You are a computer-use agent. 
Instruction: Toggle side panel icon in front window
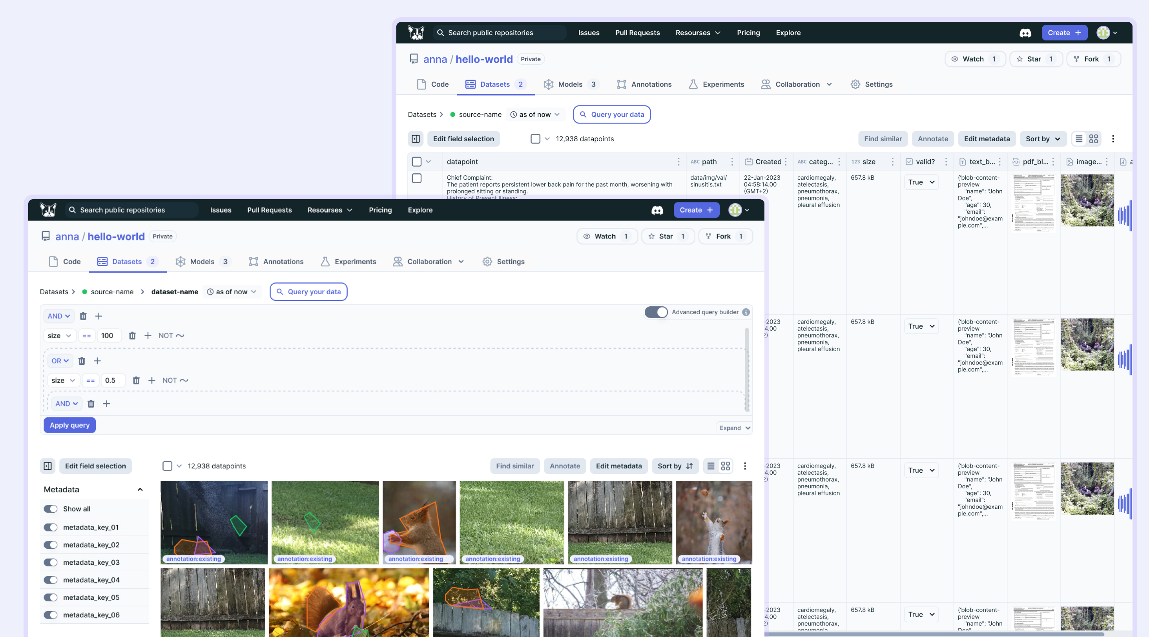point(48,466)
